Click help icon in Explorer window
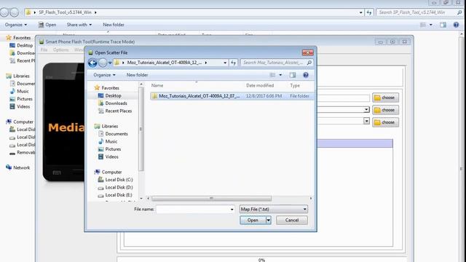This screenshot has width=466, height=262. (456, 25)
